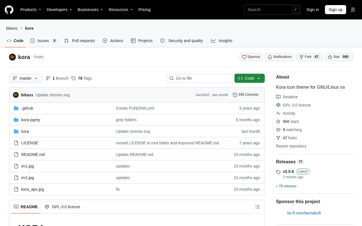This screenshot has height=226, width=362.
Task: Open the Actions tab
Action: coord(113,41)
